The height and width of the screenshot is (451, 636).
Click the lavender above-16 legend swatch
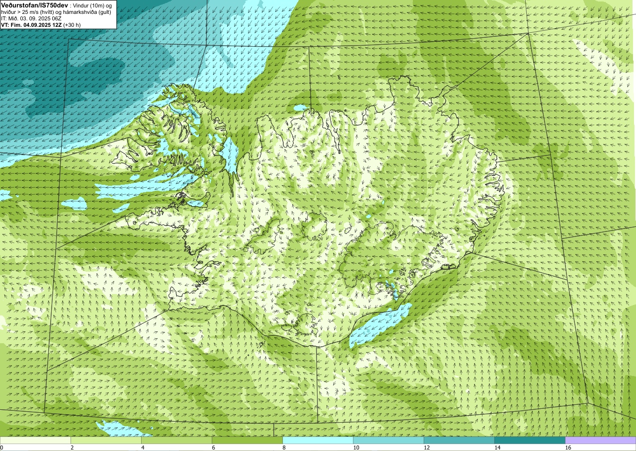tap(601, 440)
